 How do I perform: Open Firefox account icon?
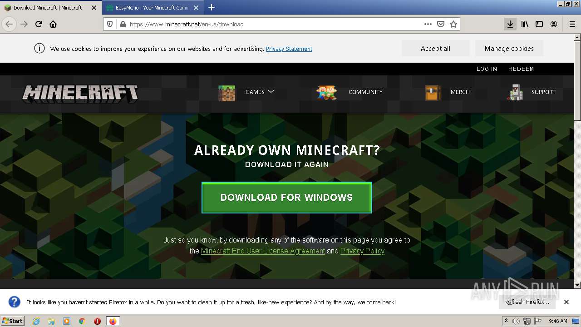(x=554, y=24)
